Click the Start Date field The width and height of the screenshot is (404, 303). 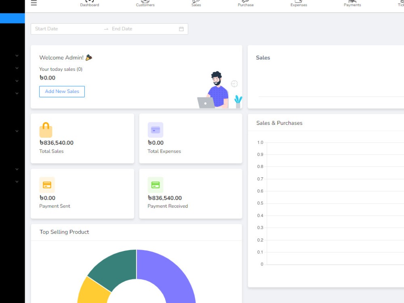pyautogui.click(x=67, y=29)
